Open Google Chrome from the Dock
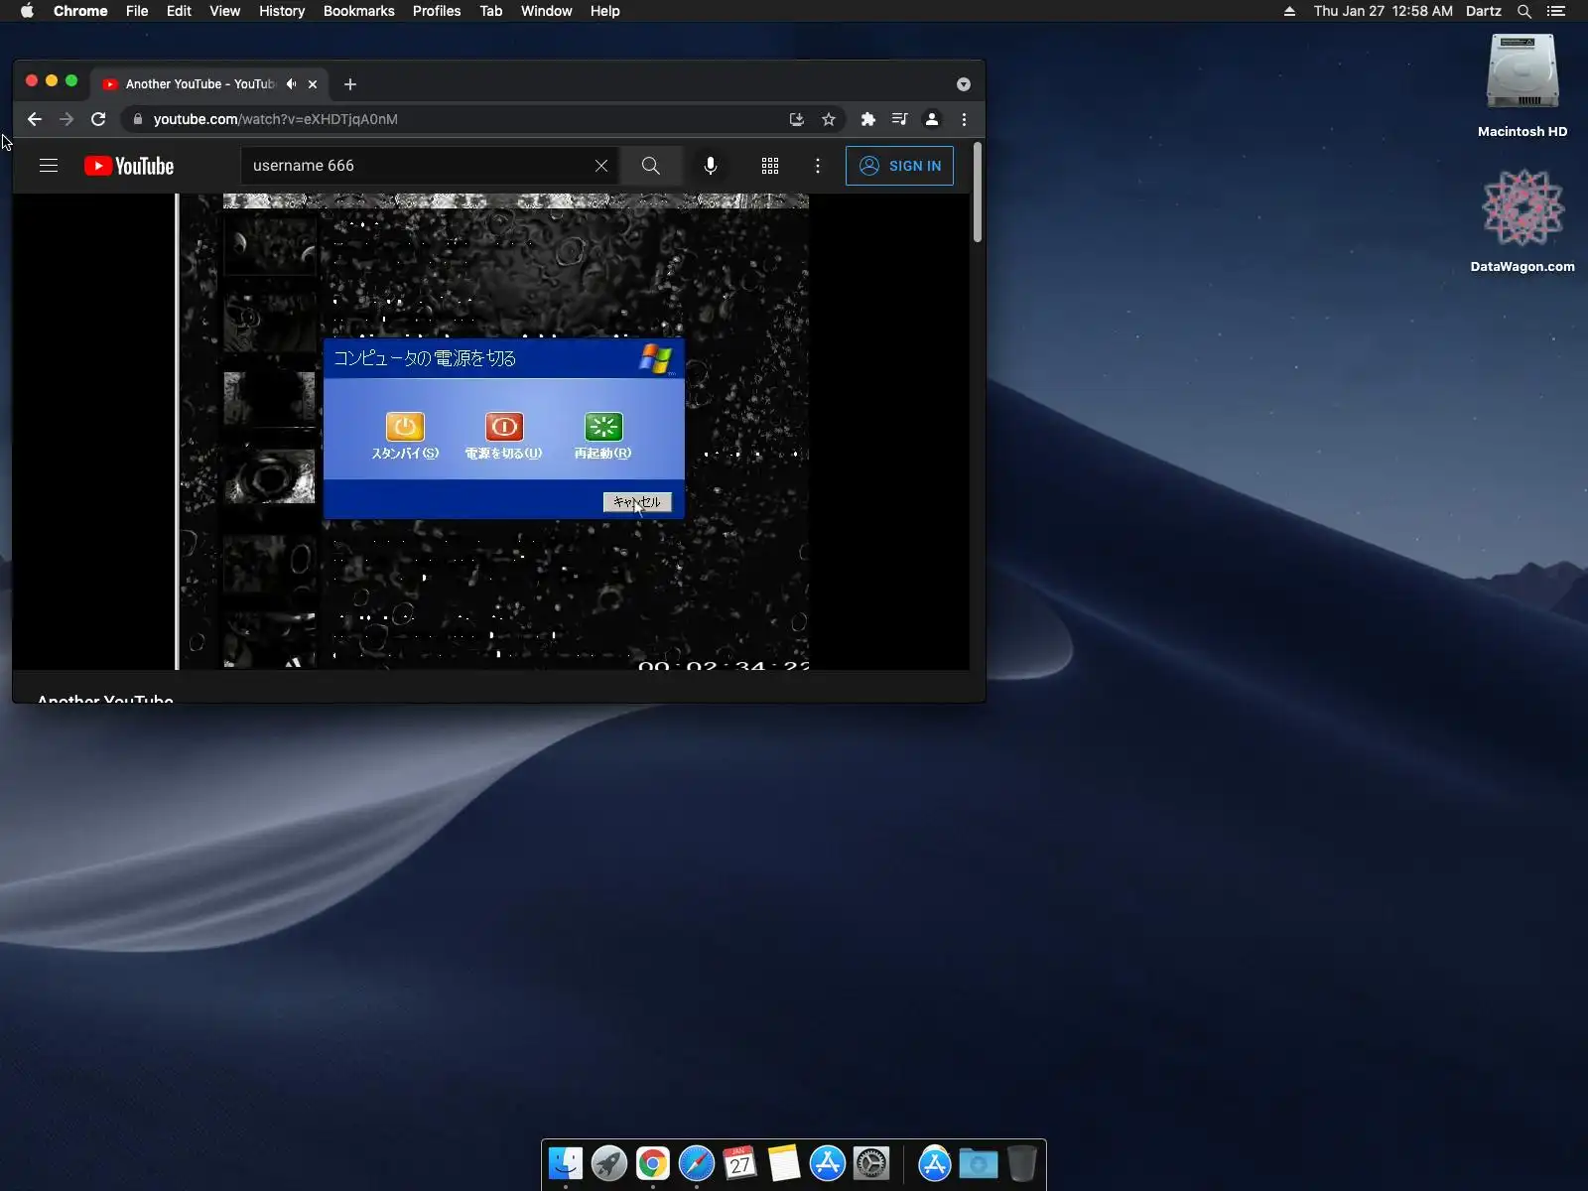The image size is (1588, 1191). [653, 1163]
